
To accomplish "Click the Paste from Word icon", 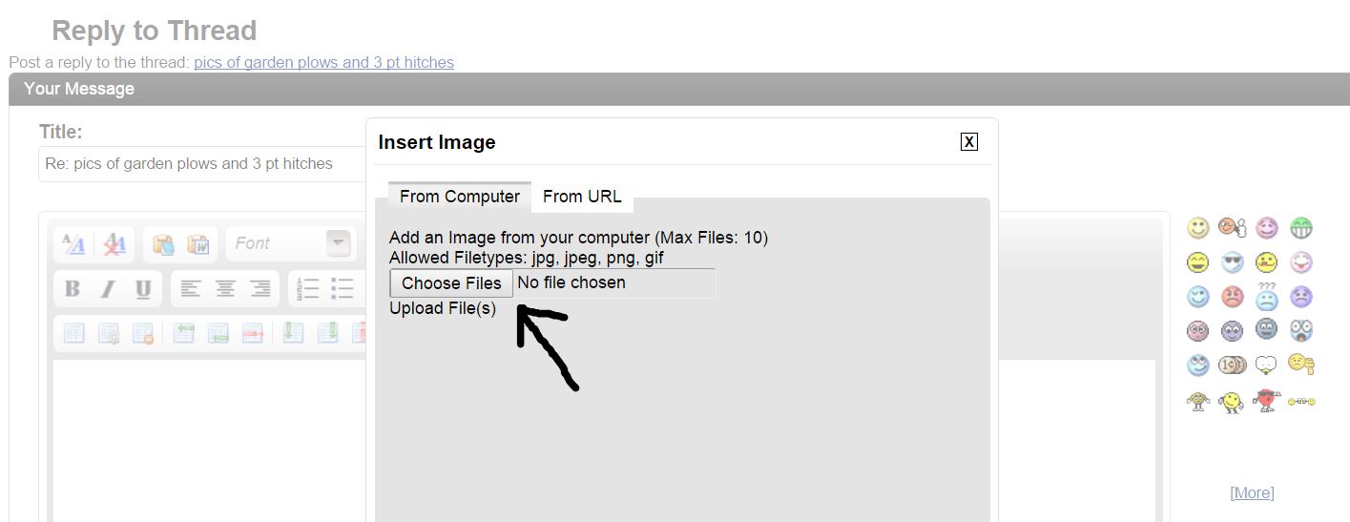I will [197, 244].
